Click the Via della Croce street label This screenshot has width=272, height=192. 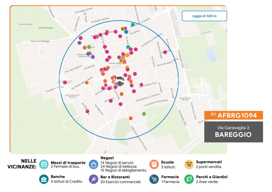(x=76, y=24)
